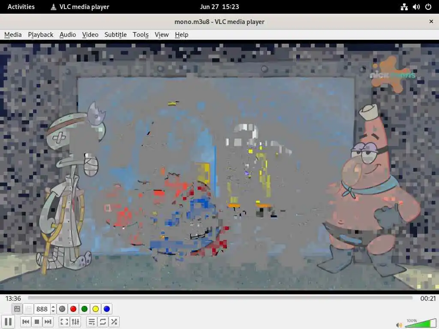Open system volume icon in top bar
Viewport: 439px width, 329px height.
pyautogui.click(x=416, y=7)
